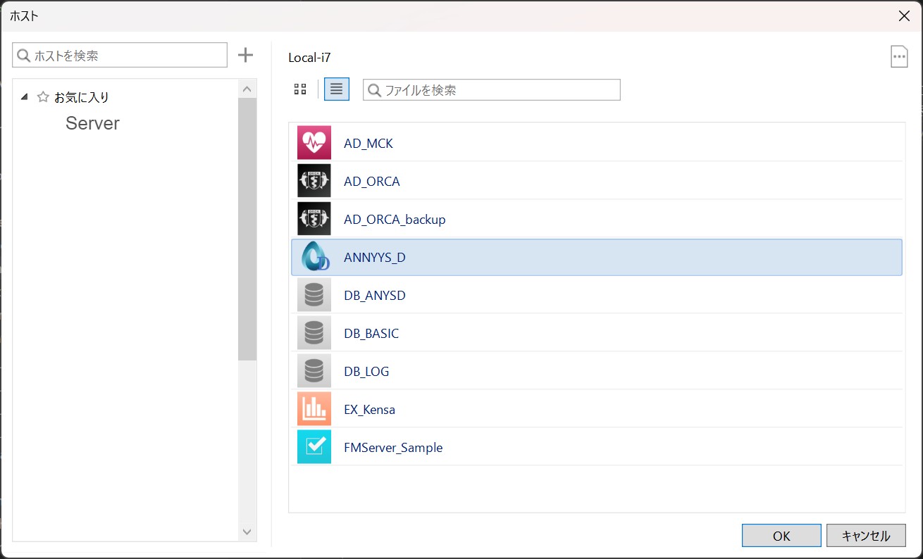923x559 pixels.
Task: Click the star icon beside お気に入り
Action: [43, 97]
